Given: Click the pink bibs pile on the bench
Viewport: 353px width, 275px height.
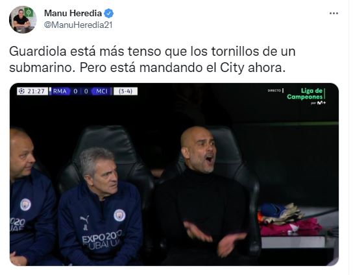Looking at the screenshot, I should tap(291, 226).
